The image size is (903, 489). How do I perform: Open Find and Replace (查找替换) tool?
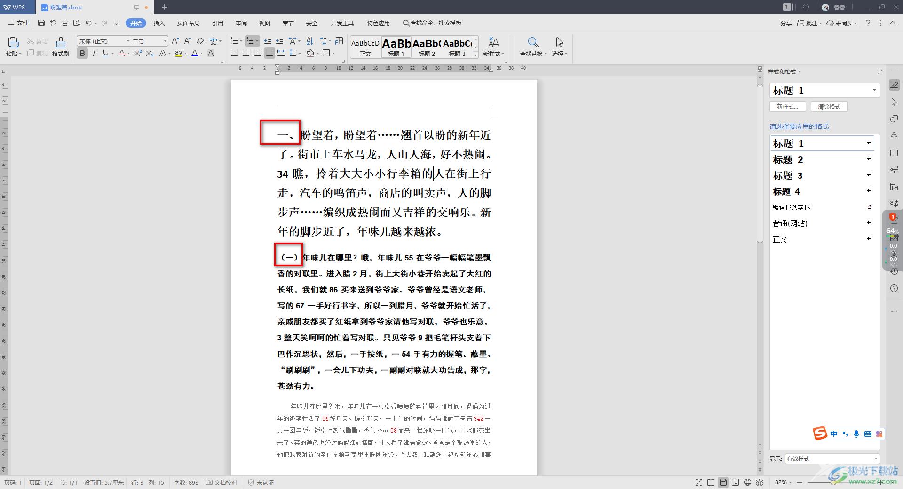(533, 47)
